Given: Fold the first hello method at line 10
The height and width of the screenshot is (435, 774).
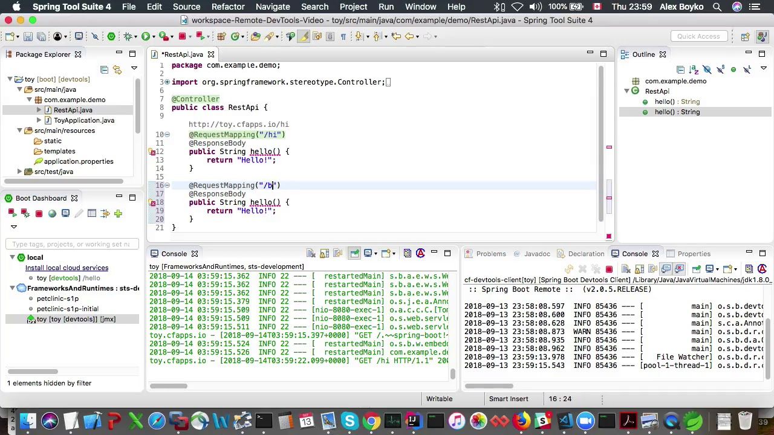Looking at the screenshot, I should pyautogui.click(x=167, y=135).
